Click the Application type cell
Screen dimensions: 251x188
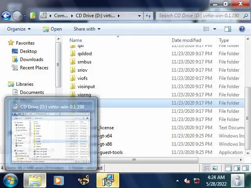[231, 152]
